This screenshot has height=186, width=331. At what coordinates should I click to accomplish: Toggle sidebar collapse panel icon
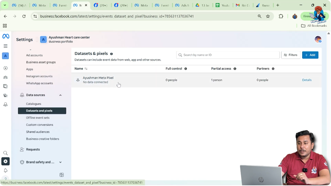pos(61,175)
